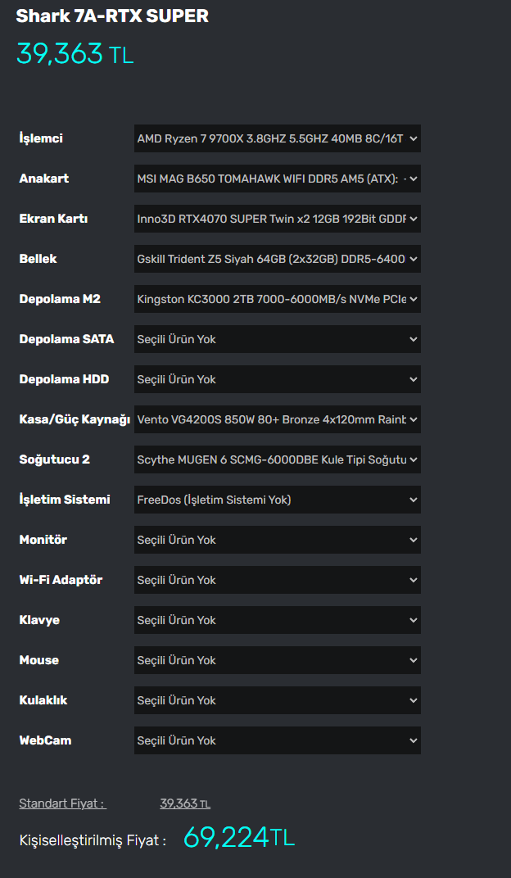
Task: Expand the Depolama HDD dropdown
Action: (277, 379)
